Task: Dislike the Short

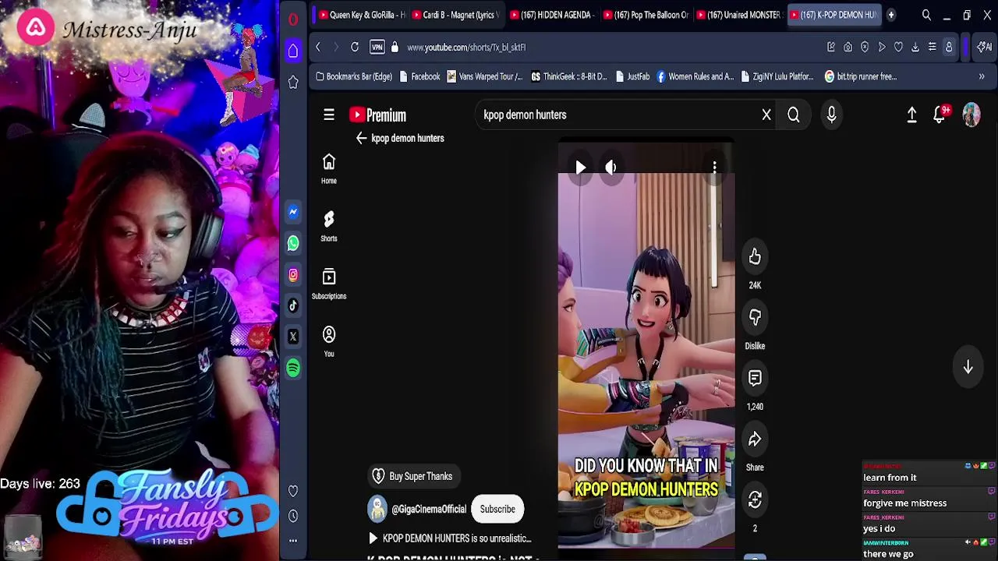Action: (x=755, y=318)
